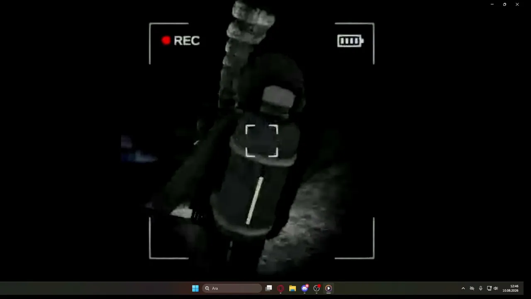Open network settings from tray icon

tap(489, 288)
